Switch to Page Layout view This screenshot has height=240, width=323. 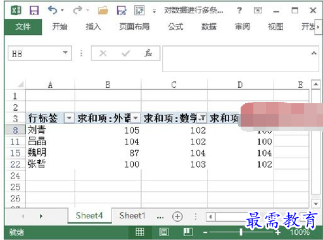pyautogui.click(x=164, y=232)
